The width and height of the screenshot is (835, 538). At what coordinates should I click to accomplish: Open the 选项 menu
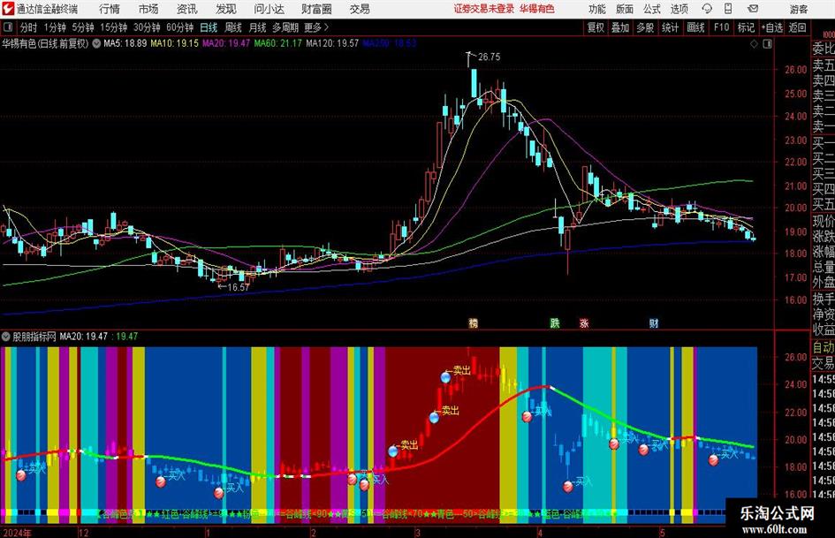pos(679,9)
